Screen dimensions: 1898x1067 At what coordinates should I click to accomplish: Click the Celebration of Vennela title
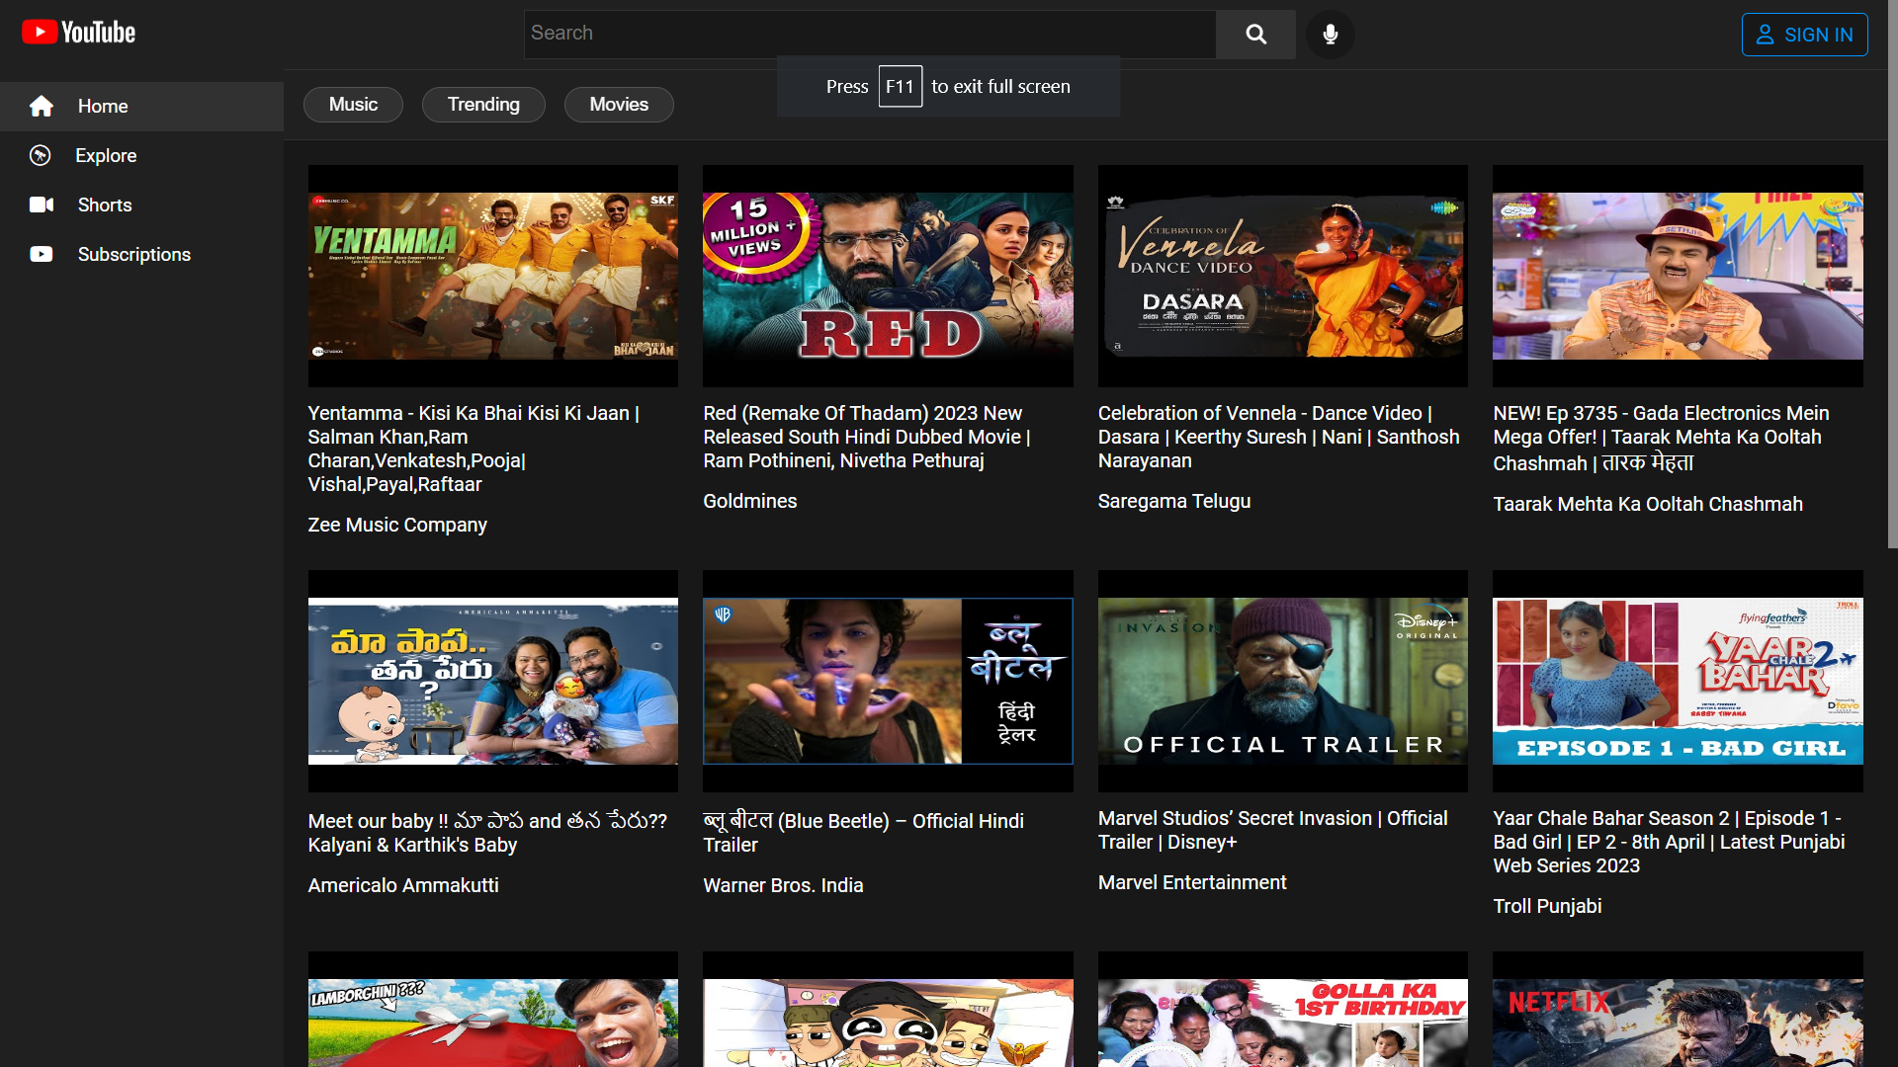tap(1278, 437)
